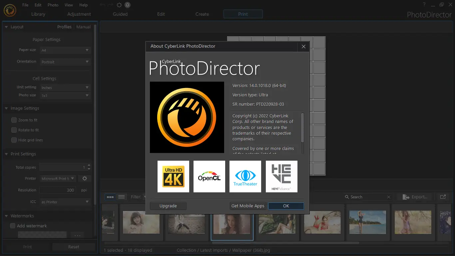The width and height of the screenshot is (455, 256).
Task: Open printer settings gear next to Printer dropdown
Action: (x=85, y=179)
